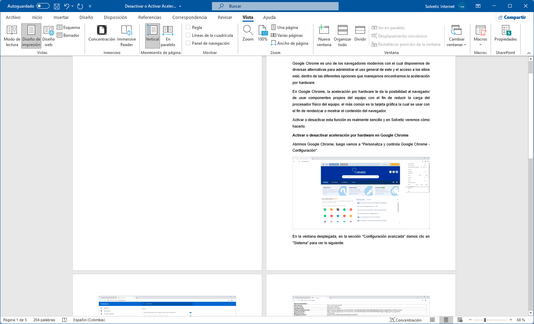The width and height of the screenshot is (534, 324).
Task: Click the vertical scrollbar down arrow
Action: click(x=531, y=313)
